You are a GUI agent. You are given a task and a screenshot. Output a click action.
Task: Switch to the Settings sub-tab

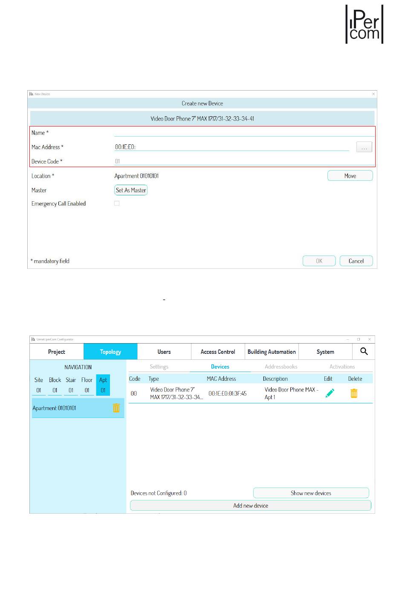(x=159, y=367)
